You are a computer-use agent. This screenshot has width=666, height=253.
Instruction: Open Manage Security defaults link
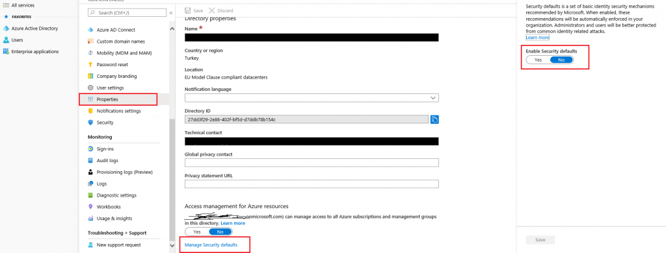211,245
